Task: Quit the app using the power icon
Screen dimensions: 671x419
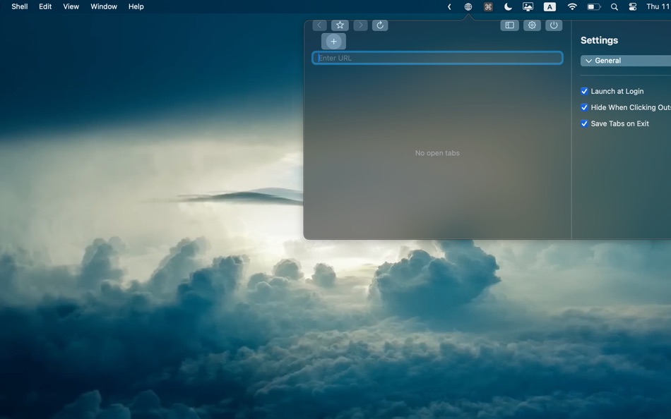Action: (x=554, y=25)
